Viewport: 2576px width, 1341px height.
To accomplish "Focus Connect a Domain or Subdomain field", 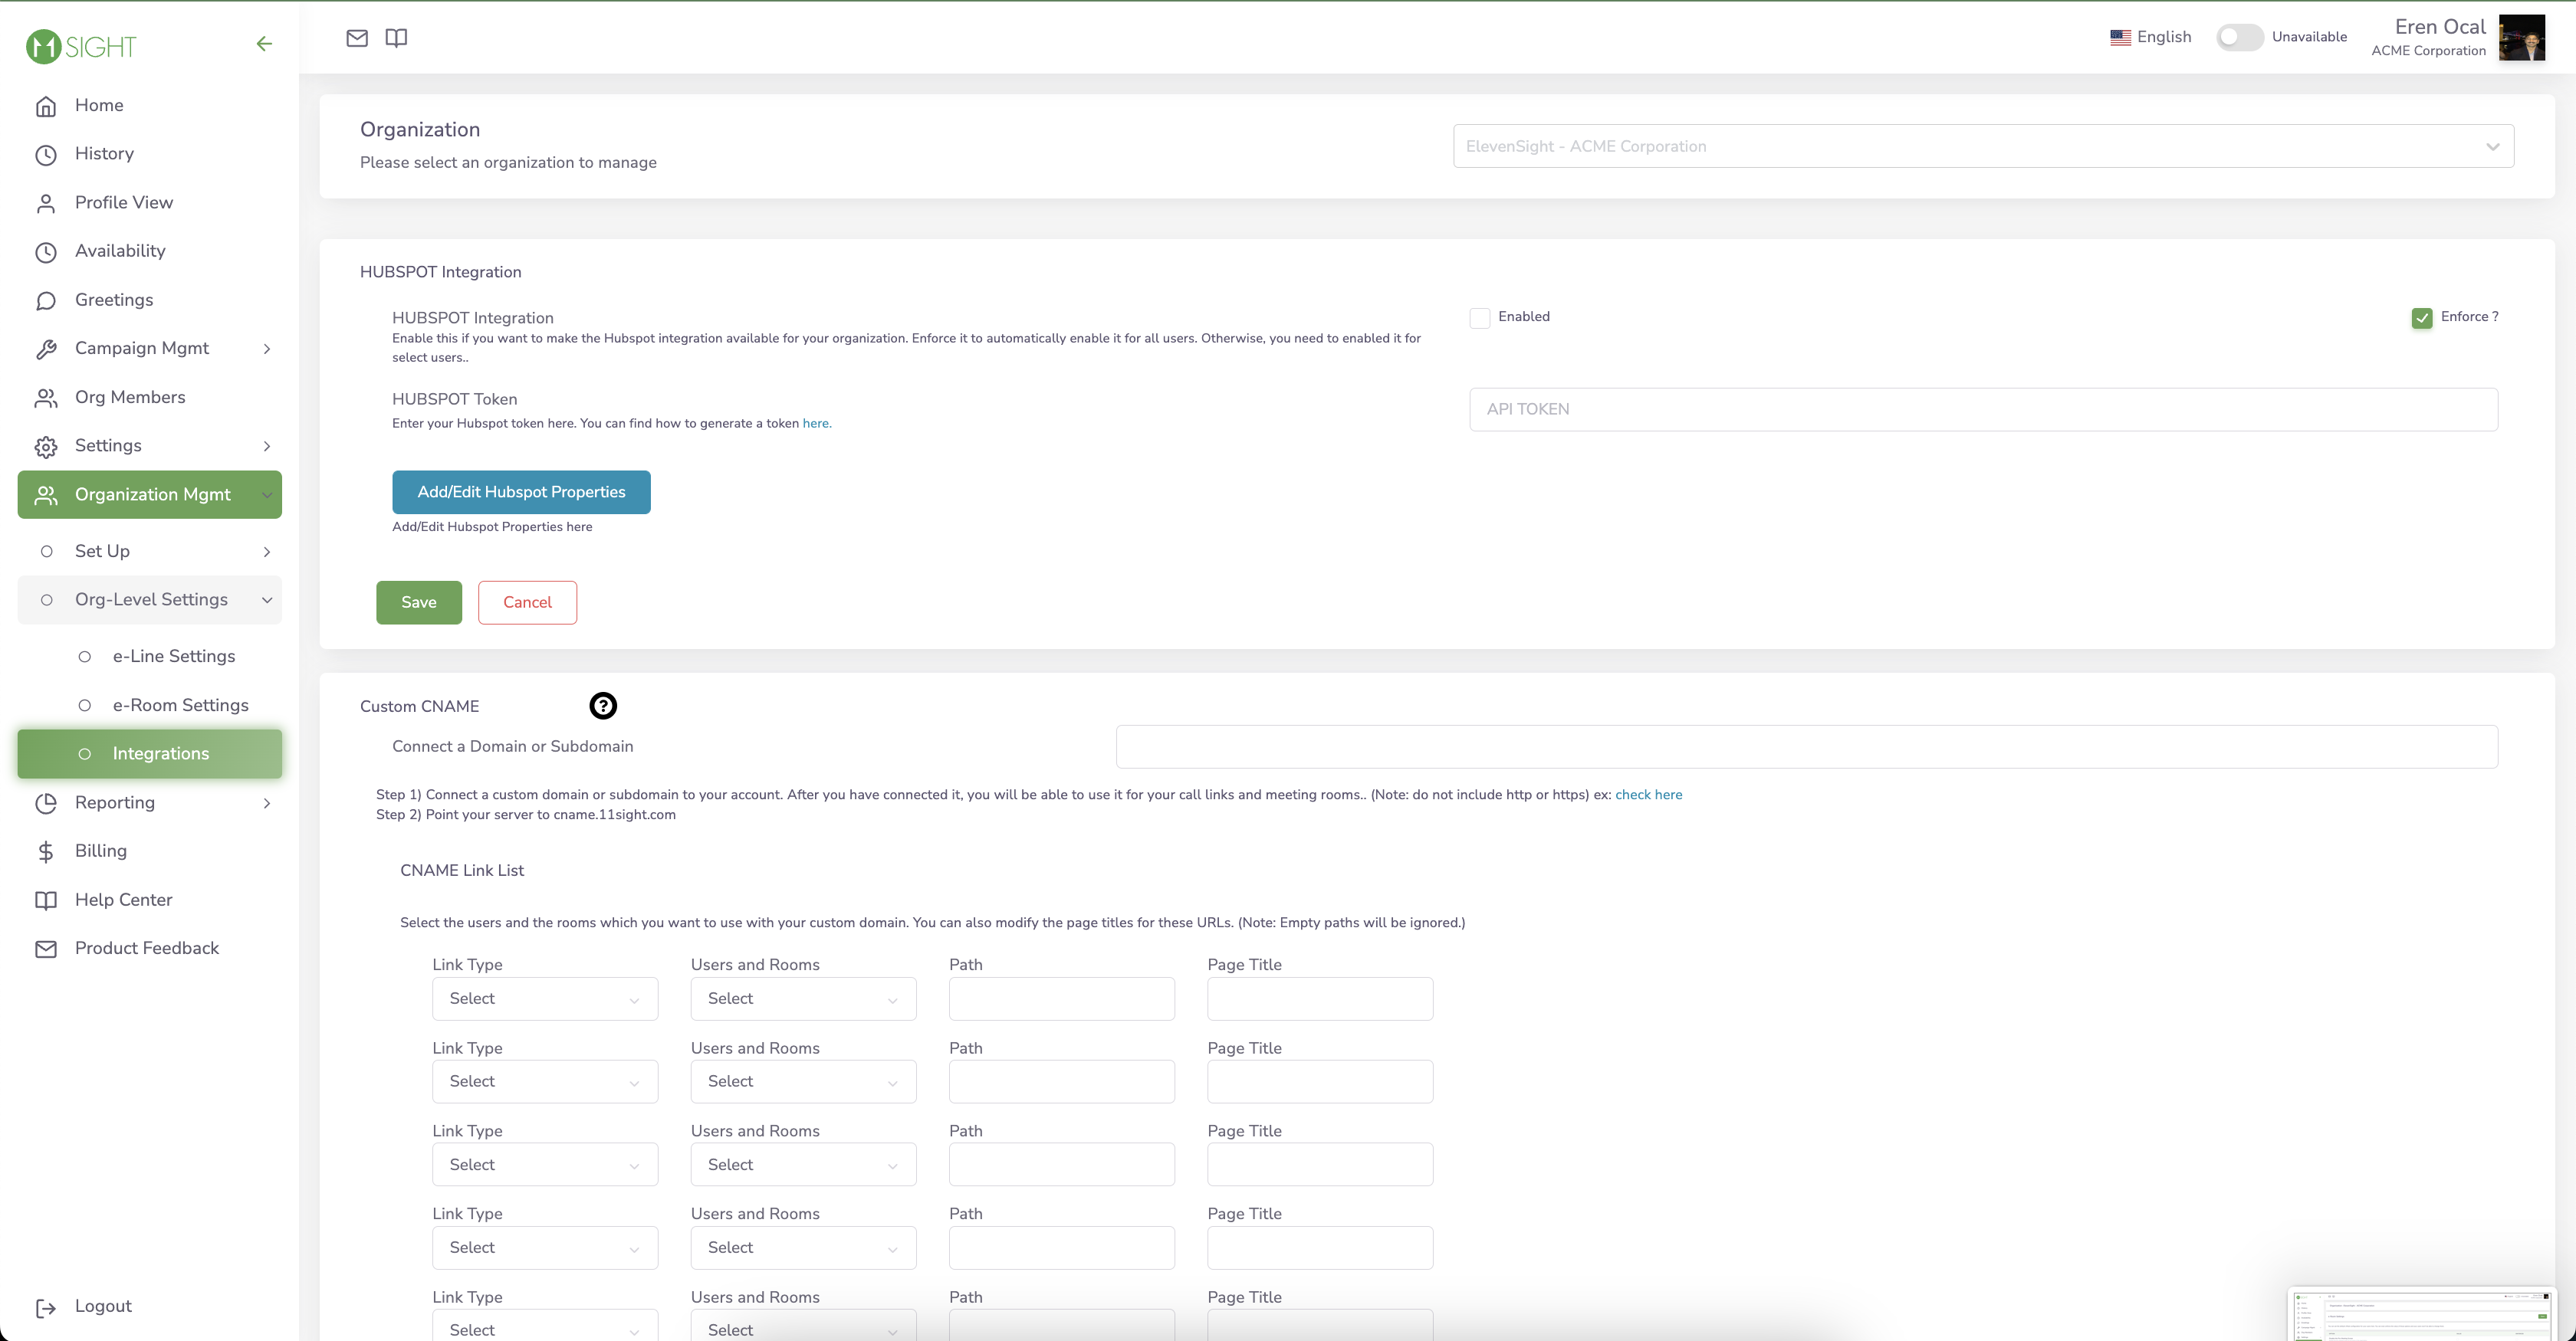I will click(1806, 746).
